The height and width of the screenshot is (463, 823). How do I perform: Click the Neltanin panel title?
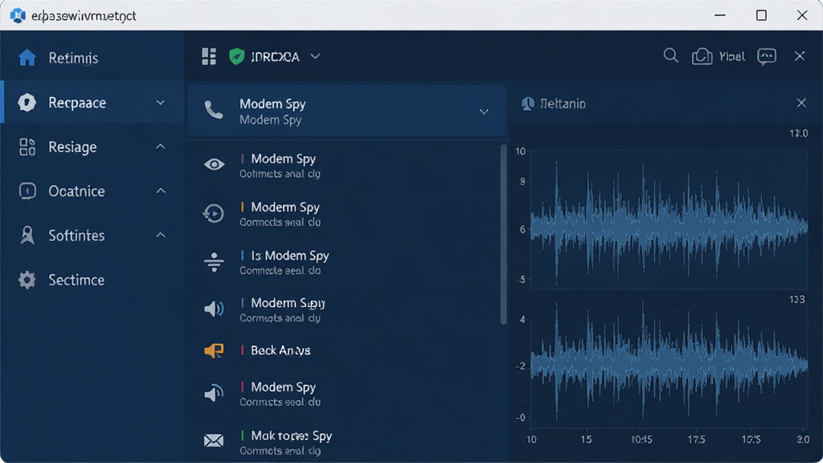(563, 104)
